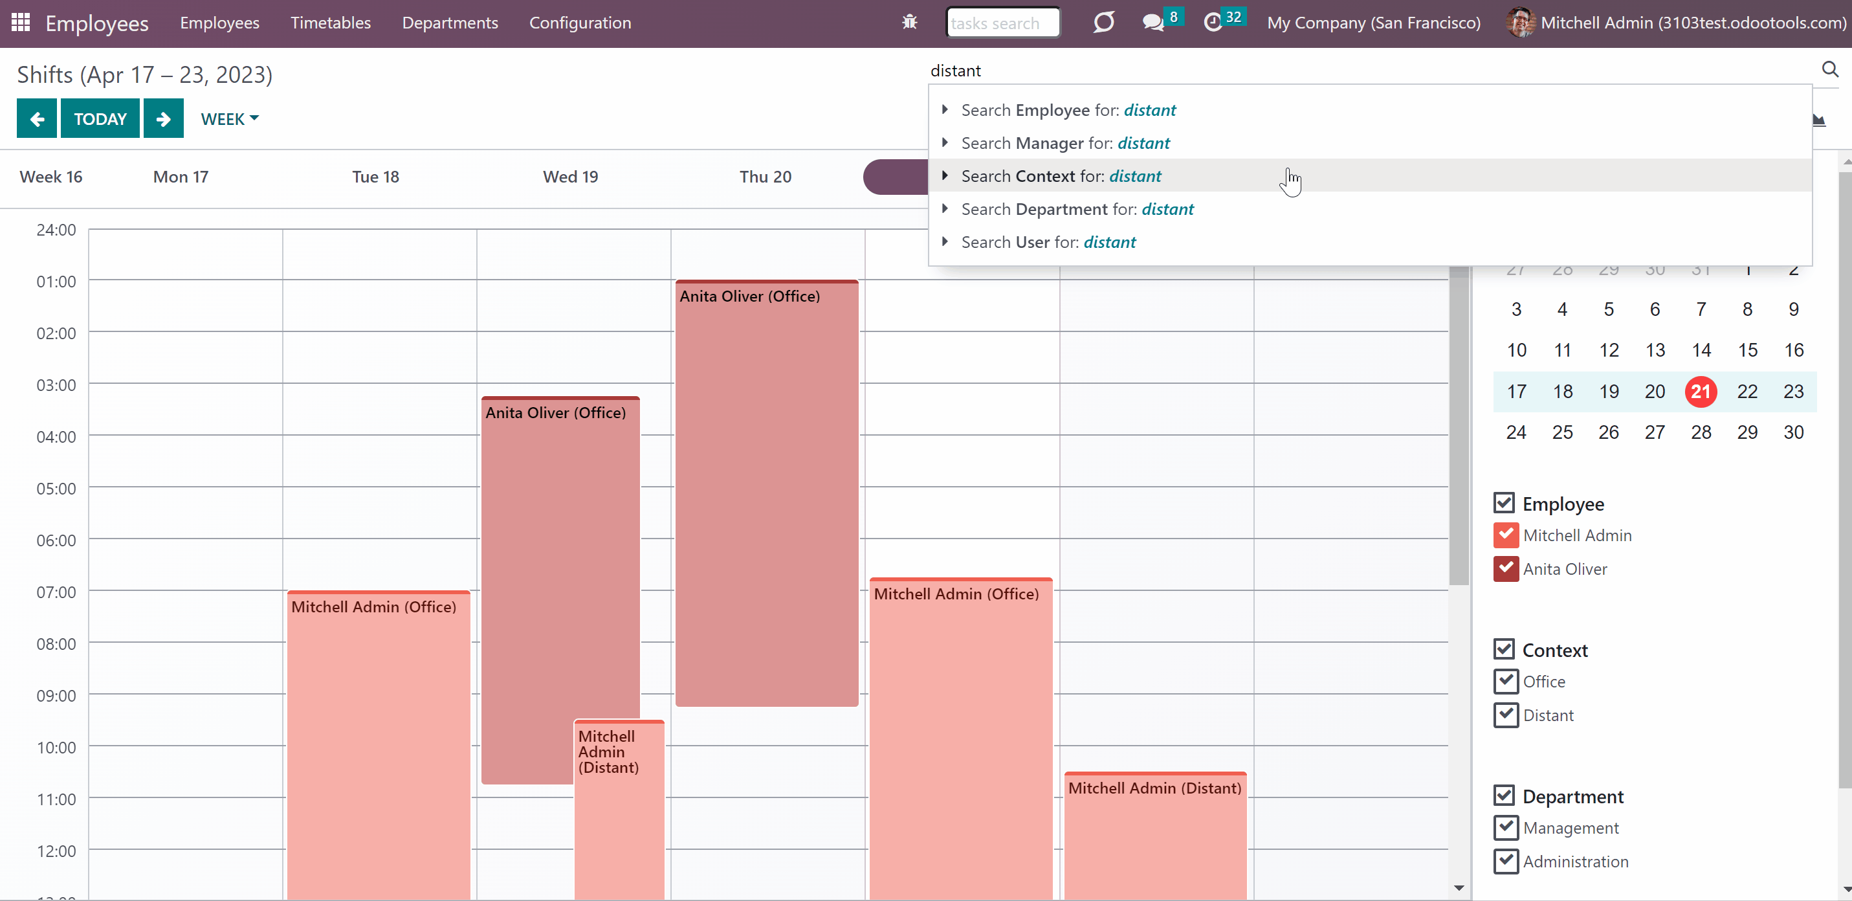Open the Configuration menu
The height and width of the screenshot is (901, 1852).
pos(579,22)
